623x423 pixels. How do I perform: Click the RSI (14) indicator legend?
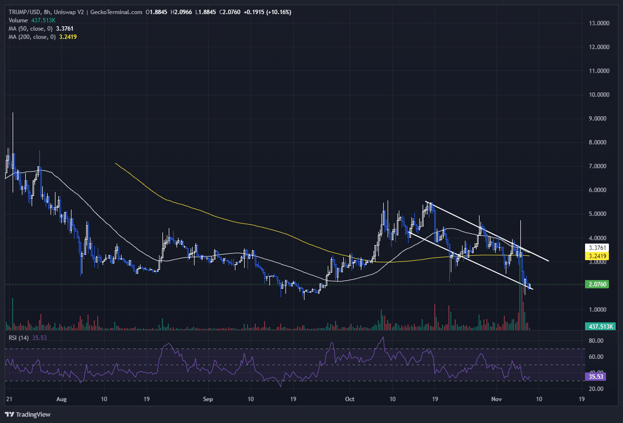point(18,337)
